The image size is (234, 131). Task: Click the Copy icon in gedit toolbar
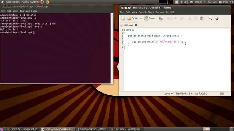point(196,19)
